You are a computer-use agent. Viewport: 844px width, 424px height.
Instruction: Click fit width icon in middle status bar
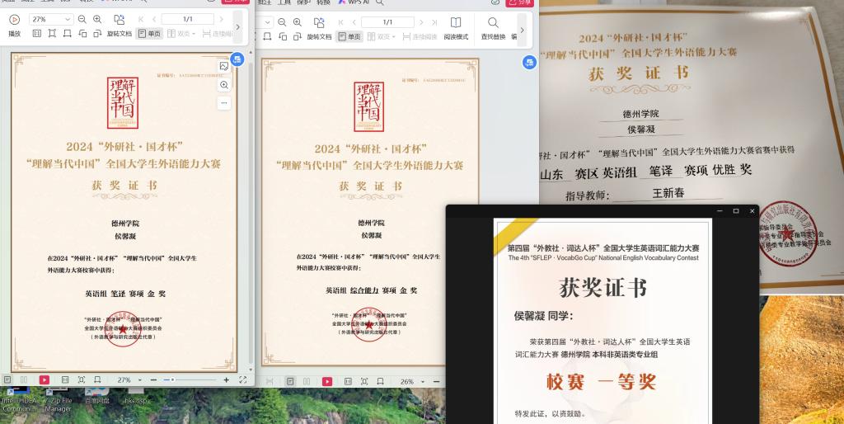click(x=381, y=381)
